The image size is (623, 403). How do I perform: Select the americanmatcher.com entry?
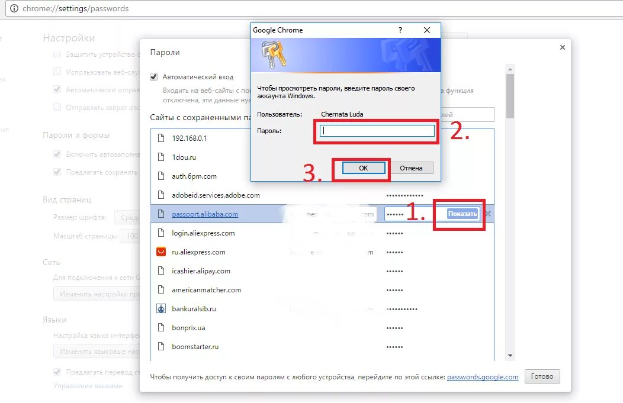206,290
